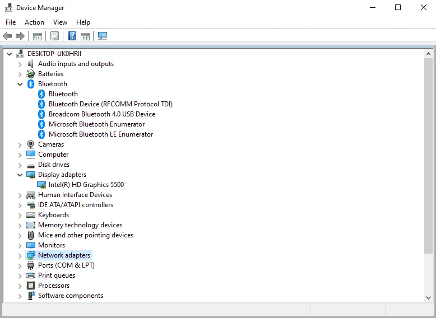Screen dimensions: 436x318
Task: Select the Print queues label
Action: [57, 275]
